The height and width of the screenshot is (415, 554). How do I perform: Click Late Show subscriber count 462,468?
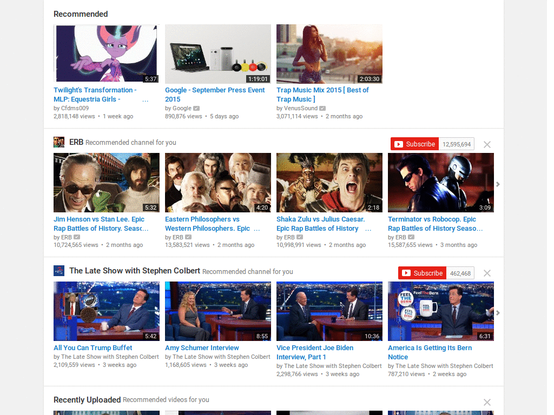click(x=460, y=273)
